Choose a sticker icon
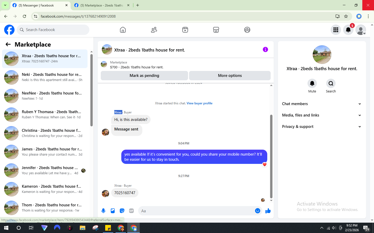Image resolution: width=374 pixels, height=233 pixels. [122, 211]
